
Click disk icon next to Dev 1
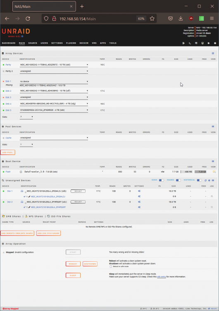click(22, 191)
